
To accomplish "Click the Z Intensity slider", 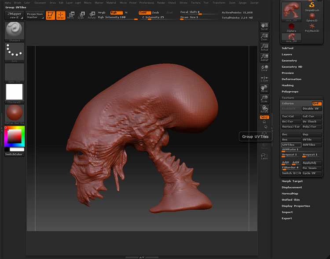I will click(x=153, y=17).
